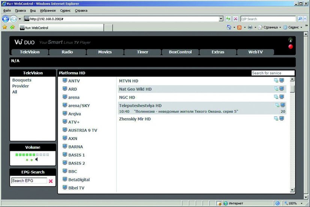Open the Radio tab
This screenshot has width=310, height=207.
pos(67,52)
